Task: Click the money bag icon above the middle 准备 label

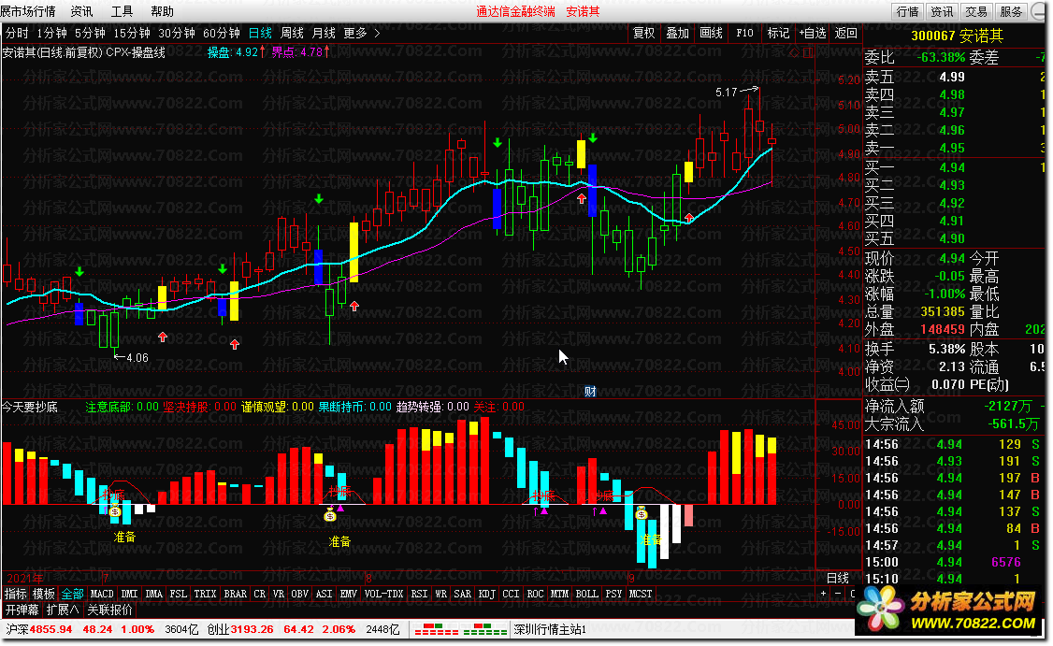Action: pyautogui.click(x=330, y=516)
